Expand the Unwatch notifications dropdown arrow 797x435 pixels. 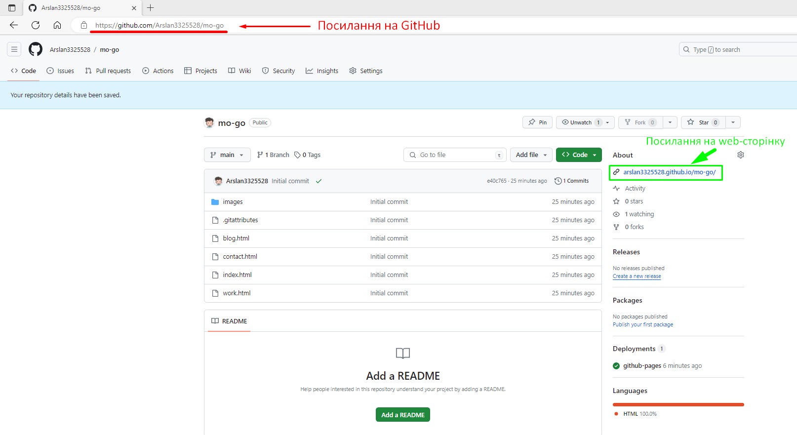608,122
